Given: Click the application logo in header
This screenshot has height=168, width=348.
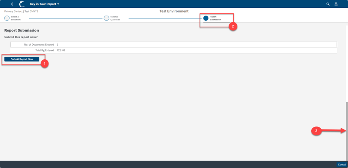Looking at the screenshot, I should (x=22, y=4).
